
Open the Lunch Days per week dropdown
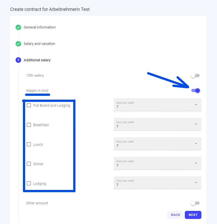157,144
